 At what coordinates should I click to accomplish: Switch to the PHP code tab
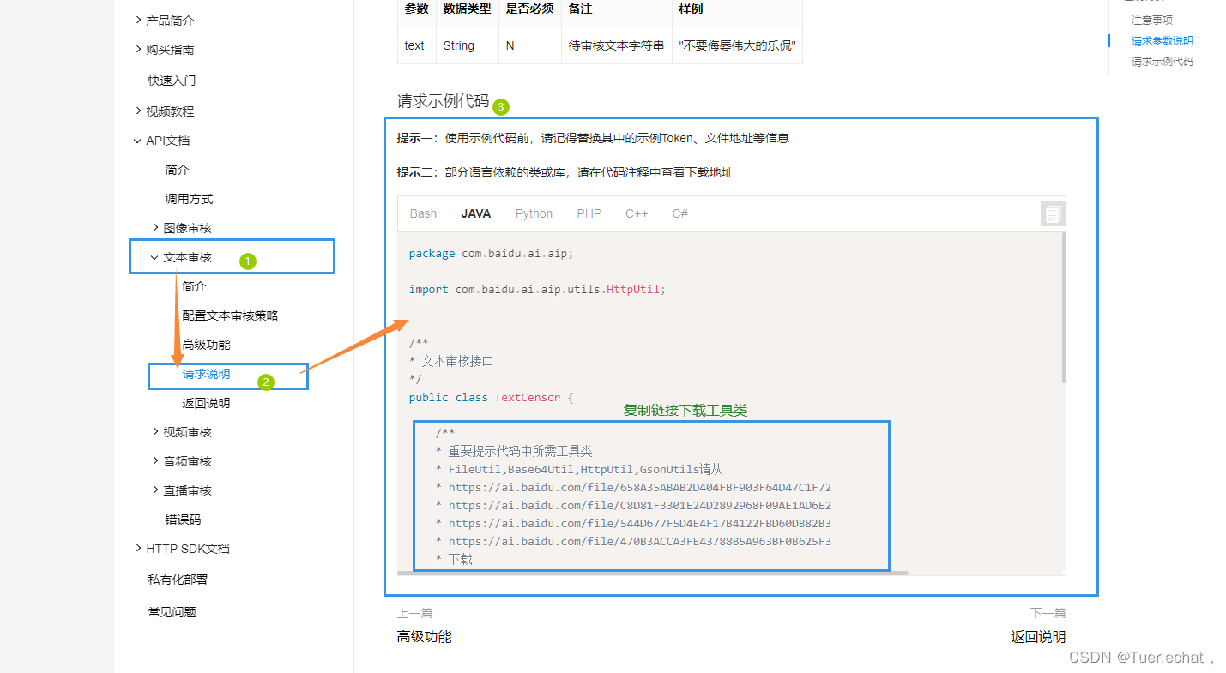[589, 213]
